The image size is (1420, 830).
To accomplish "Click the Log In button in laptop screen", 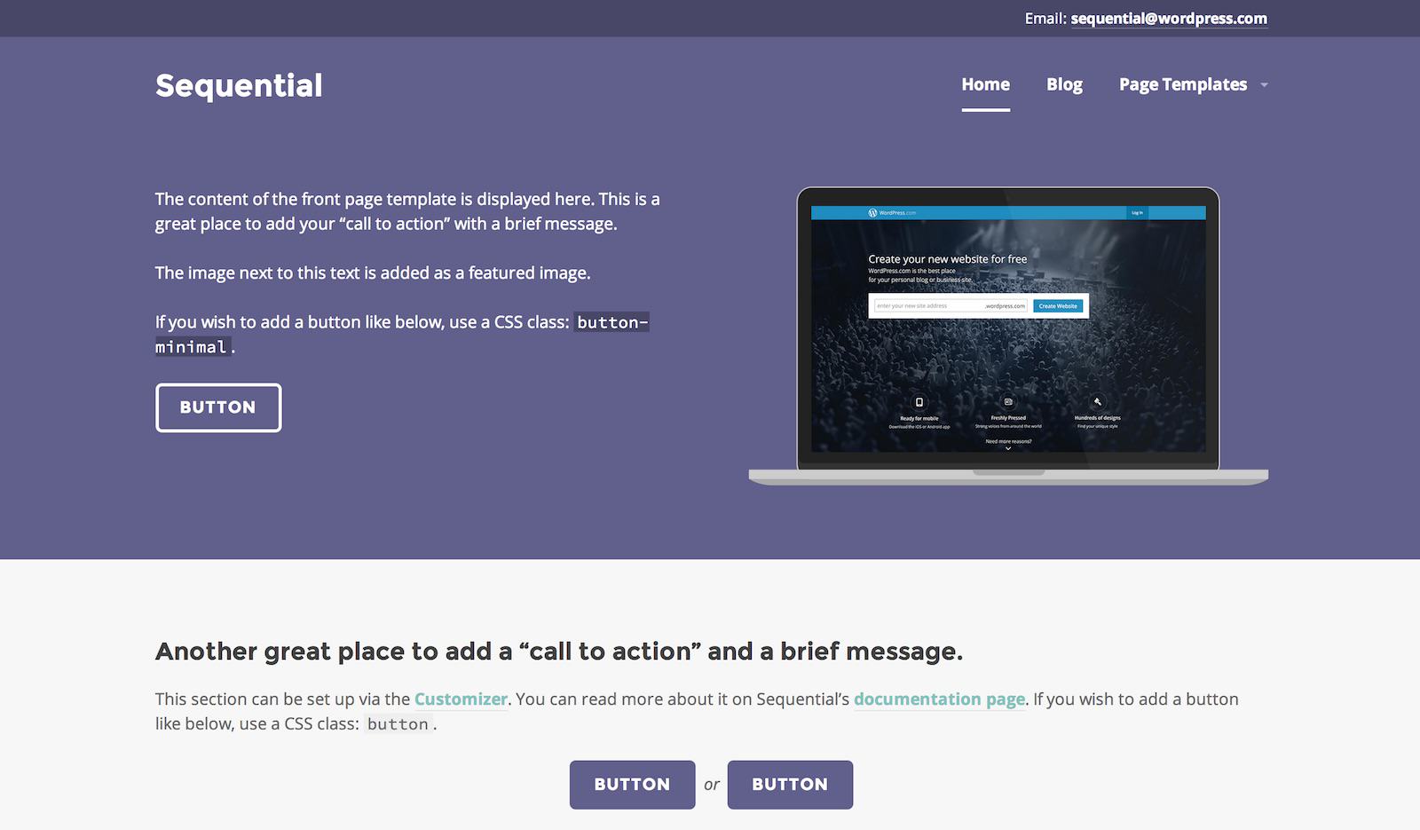I will pos(1137,213).
